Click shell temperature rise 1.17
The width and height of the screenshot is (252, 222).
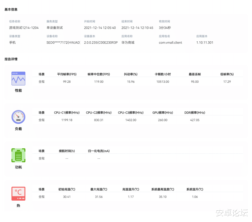(131, 197)
